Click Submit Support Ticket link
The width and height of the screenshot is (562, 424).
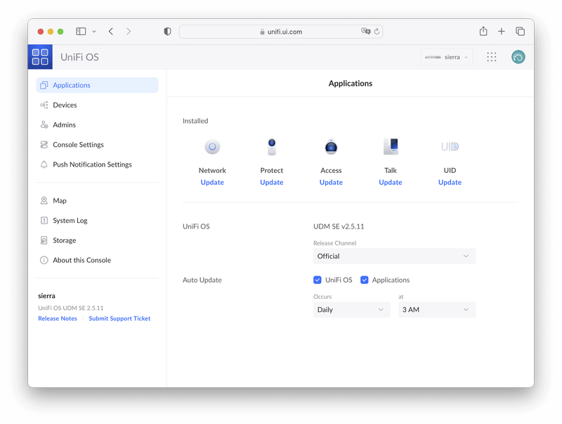click(x=119, y=319)
